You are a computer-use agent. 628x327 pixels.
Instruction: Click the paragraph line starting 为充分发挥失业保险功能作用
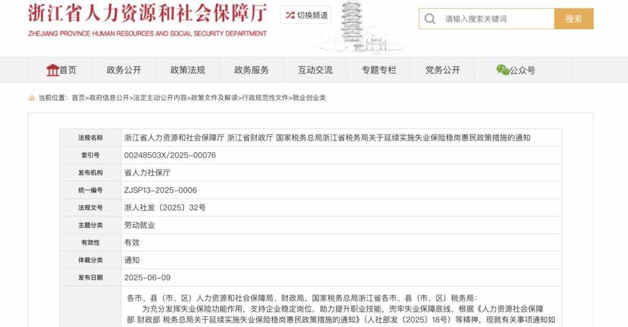click(343, 309)
